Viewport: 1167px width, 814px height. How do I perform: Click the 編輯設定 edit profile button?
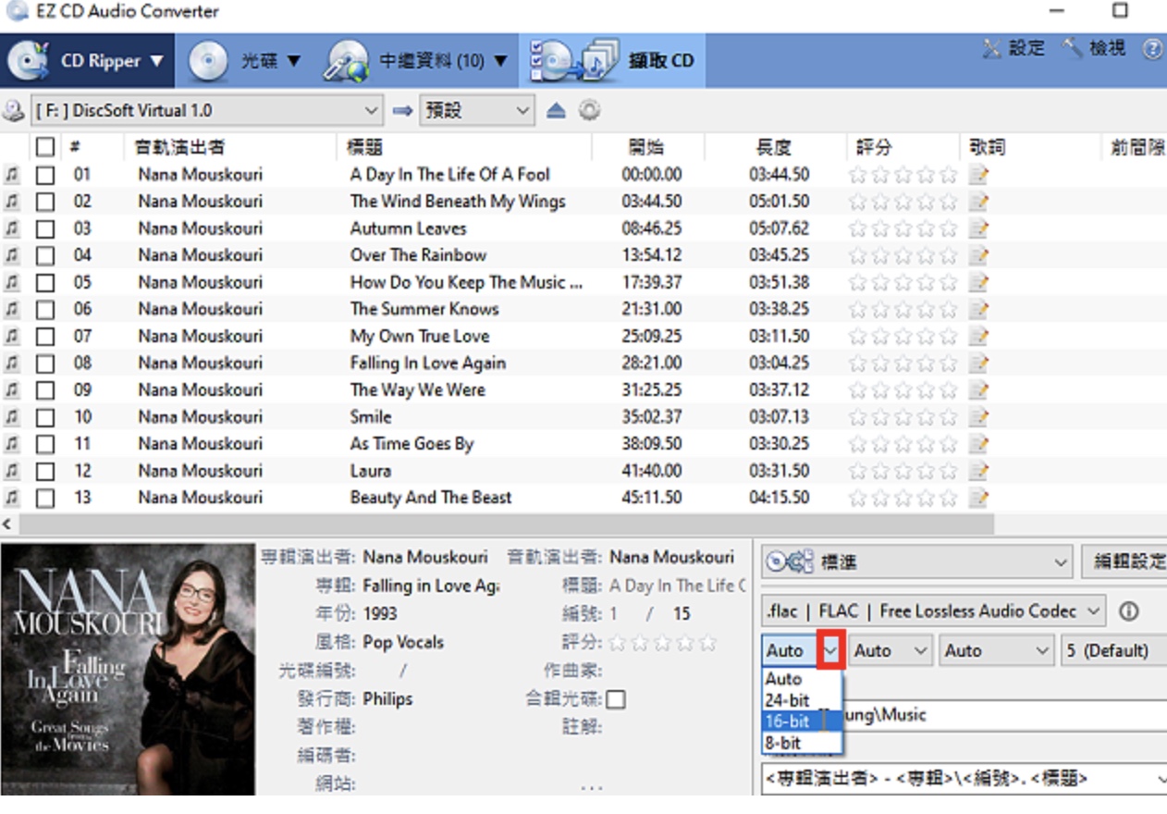tap(1124, 561)
